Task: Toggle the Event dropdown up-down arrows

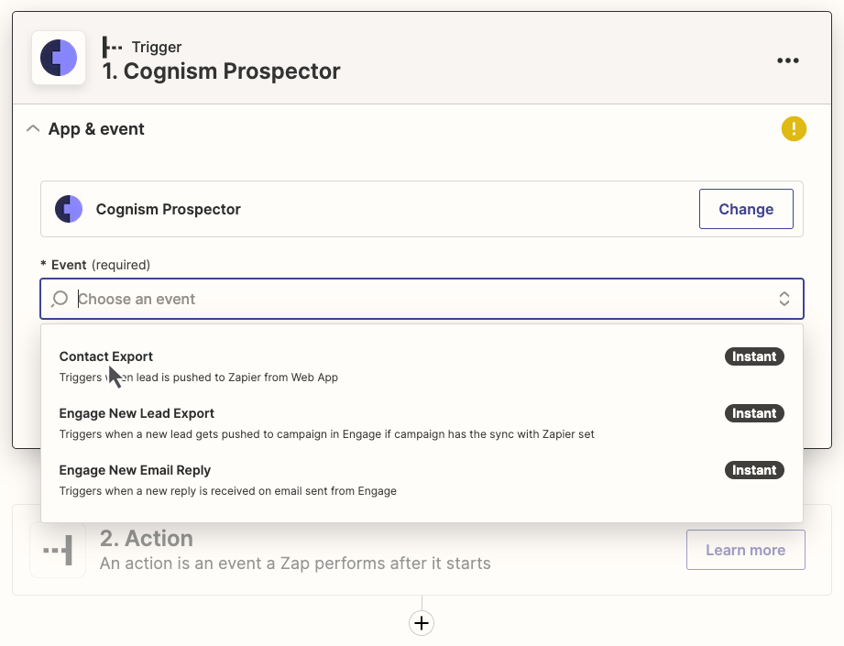Action: coord(784,299)
